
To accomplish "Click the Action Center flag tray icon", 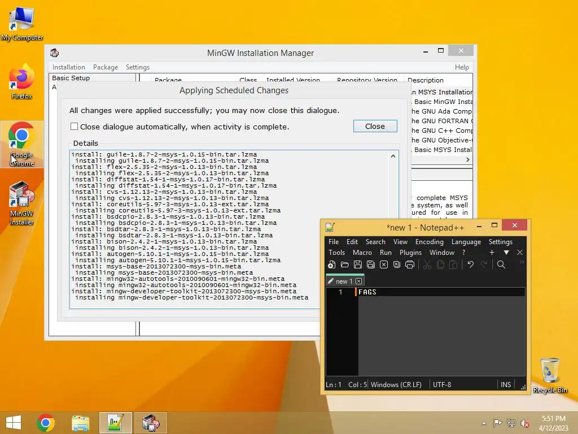I will coord(497,423).
